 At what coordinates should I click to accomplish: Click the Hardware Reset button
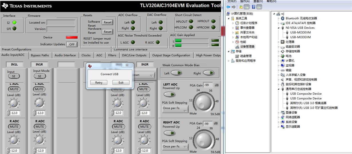click(x=108, y=32)
